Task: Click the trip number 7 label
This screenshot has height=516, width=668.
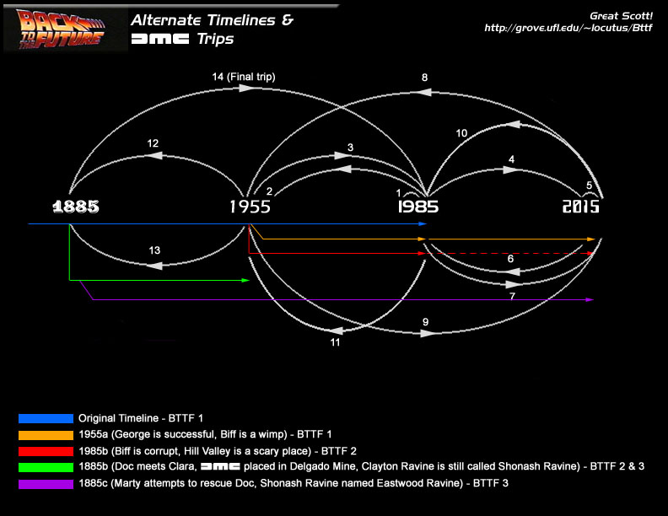Action: click(512, 296)
